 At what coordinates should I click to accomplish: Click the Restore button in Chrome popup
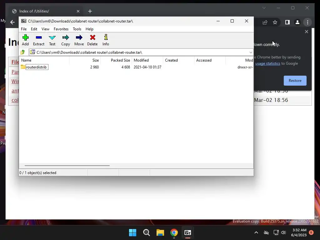[x=295, y=81]
